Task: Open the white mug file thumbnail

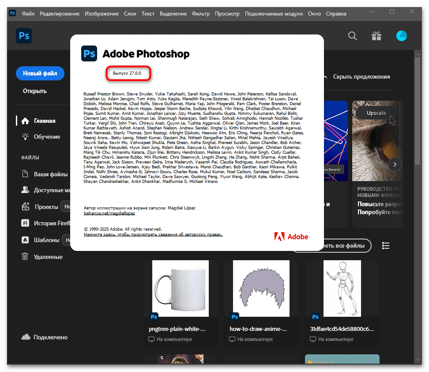Action: coord(181,288)
